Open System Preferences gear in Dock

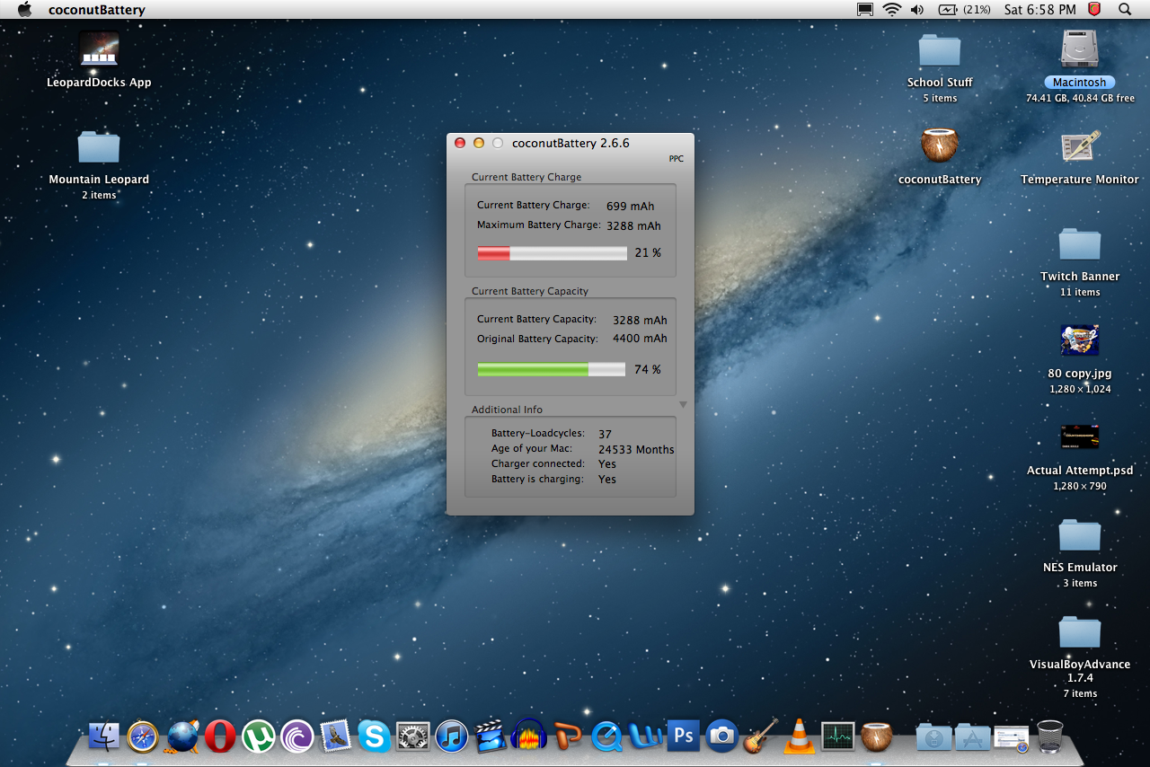[413, 736]
